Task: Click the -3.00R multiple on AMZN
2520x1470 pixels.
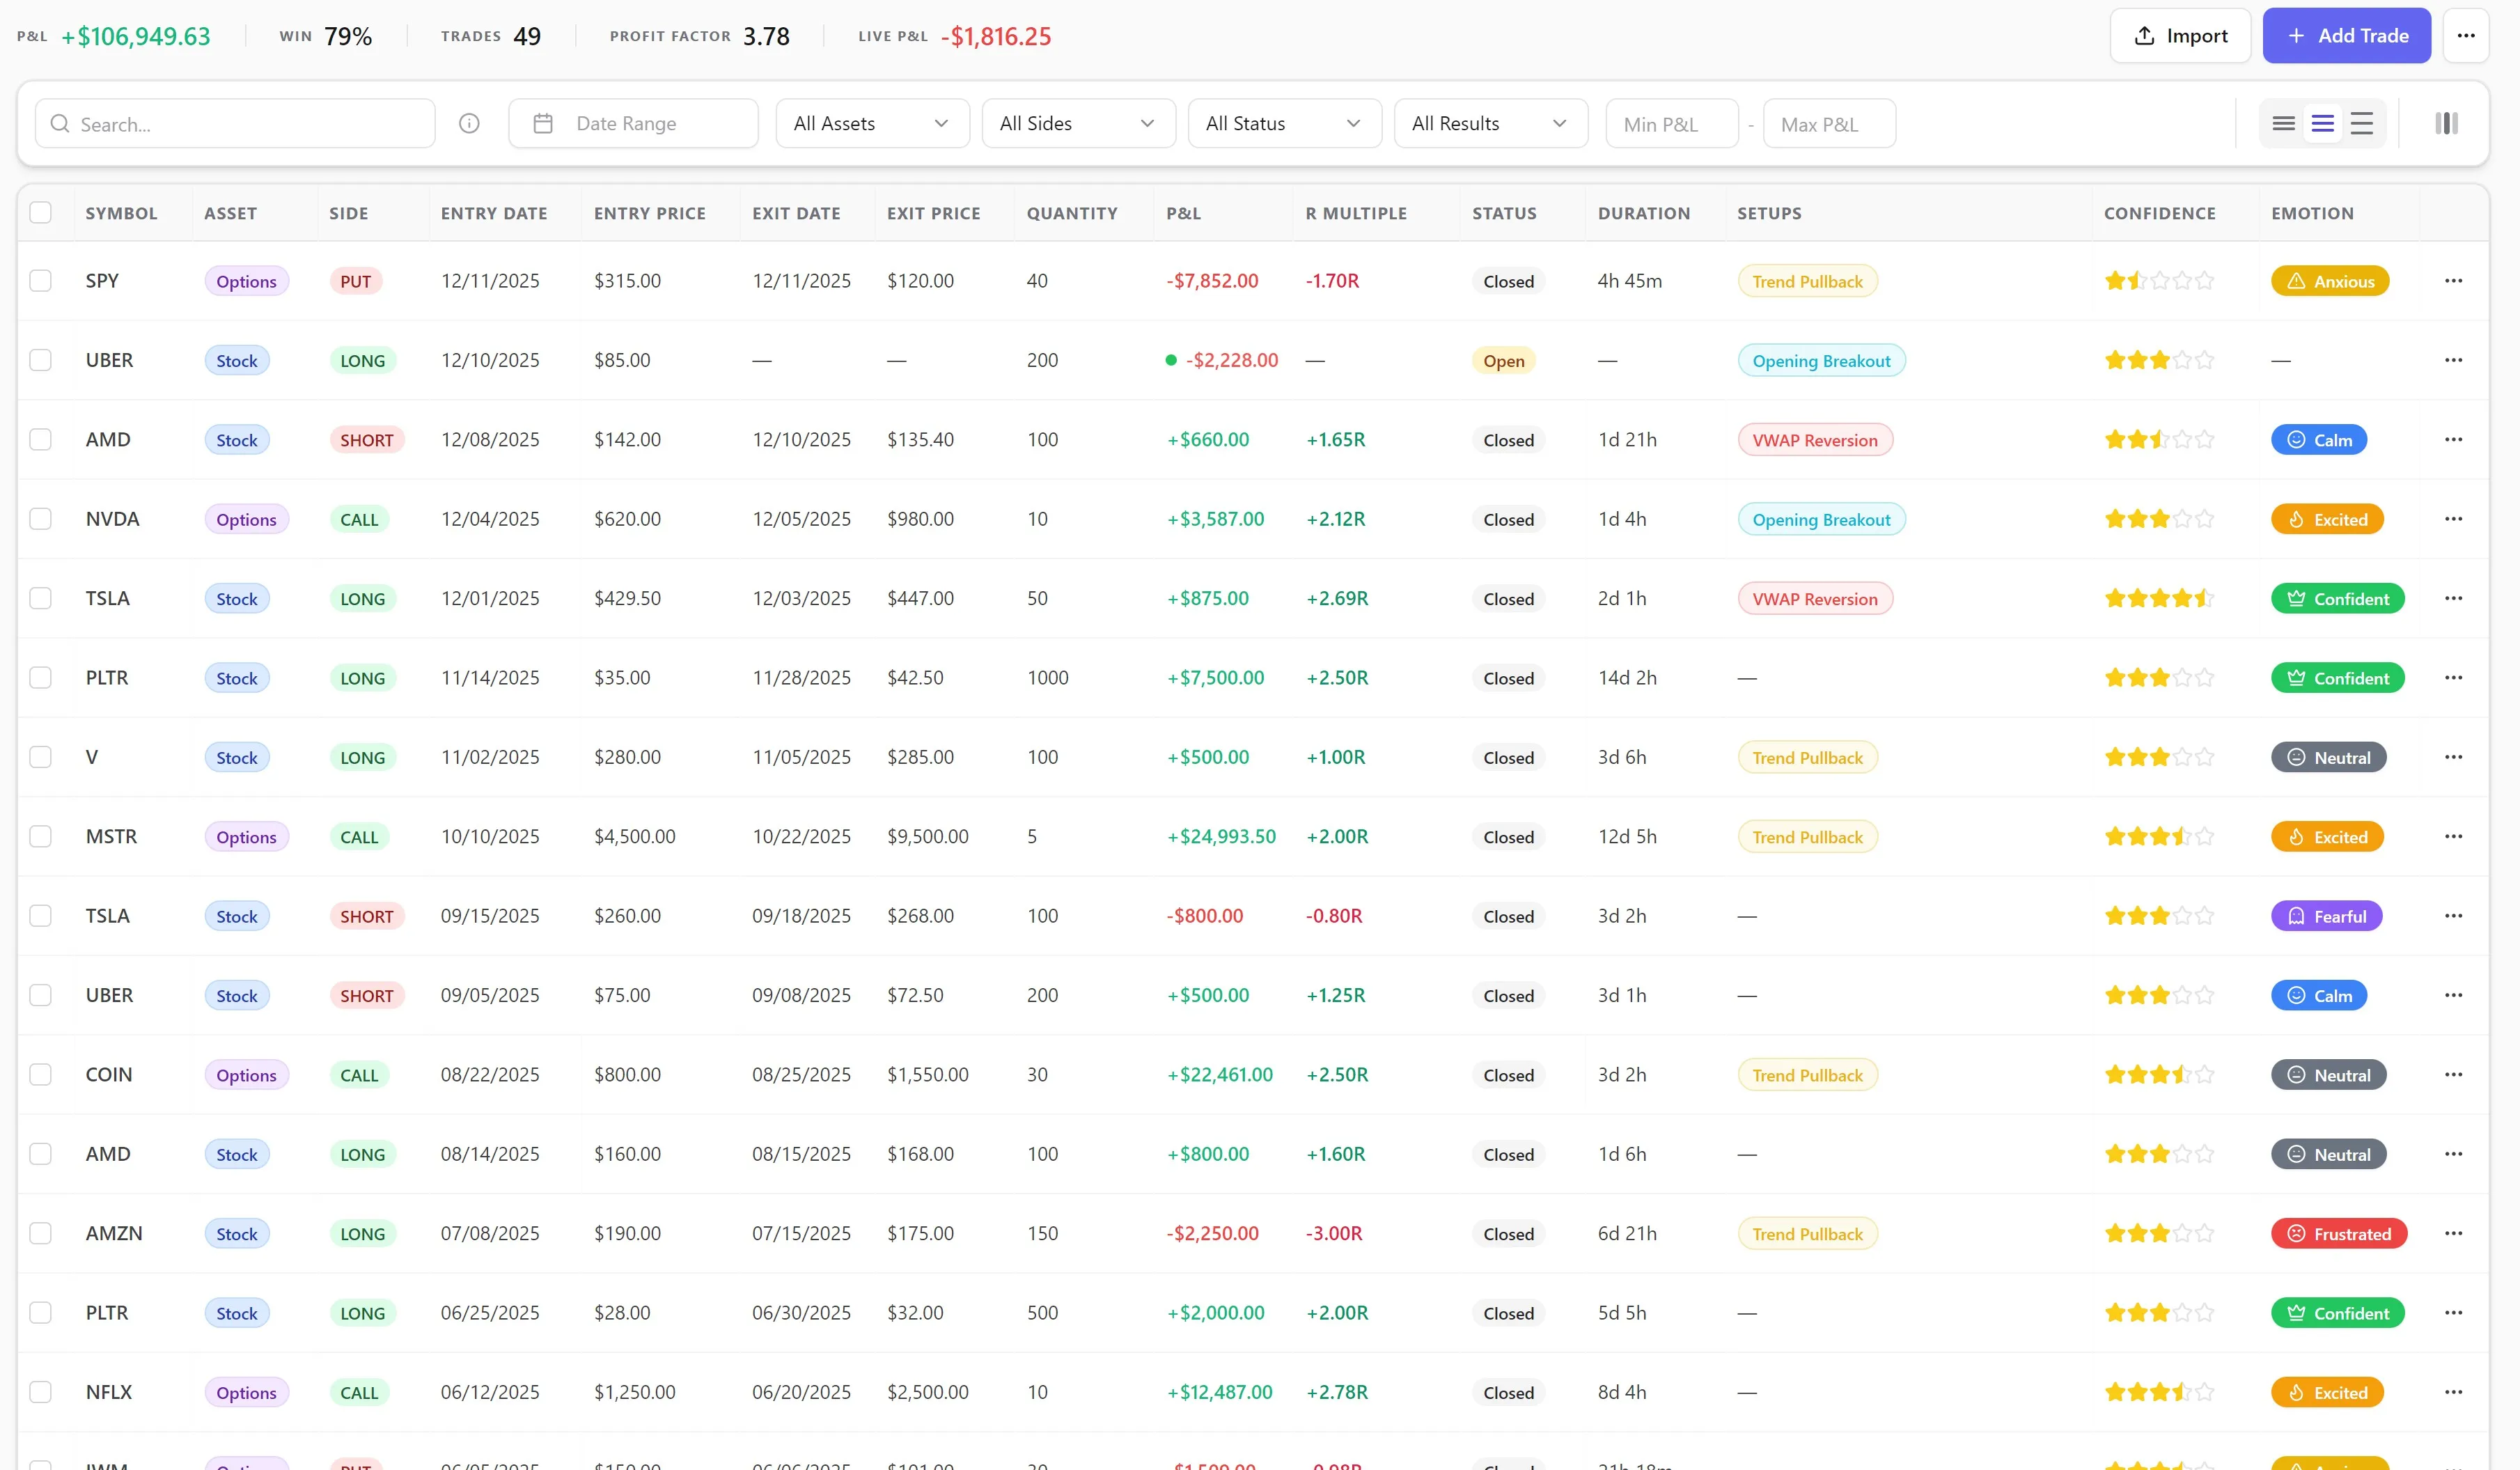Action: (x=1334, y=1234)
